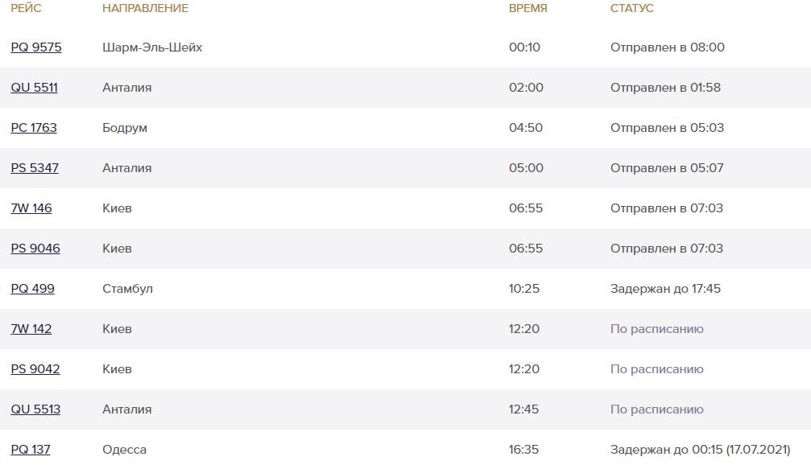The height and width of the screenshot is (469, 811).
Task: Click the 7W 142 flight link
Action: [31, 329]
